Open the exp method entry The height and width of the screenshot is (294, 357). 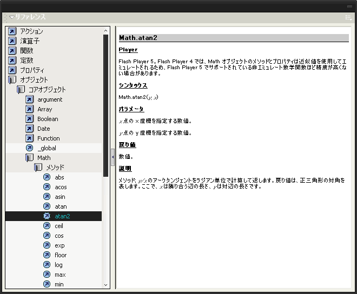tap(59, 245)
